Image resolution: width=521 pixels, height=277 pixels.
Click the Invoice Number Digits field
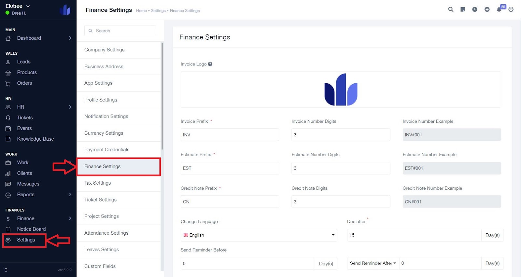click(341, 135)
